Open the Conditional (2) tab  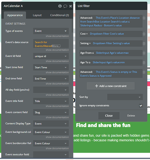pyautogui.click(x=59, y=15)
